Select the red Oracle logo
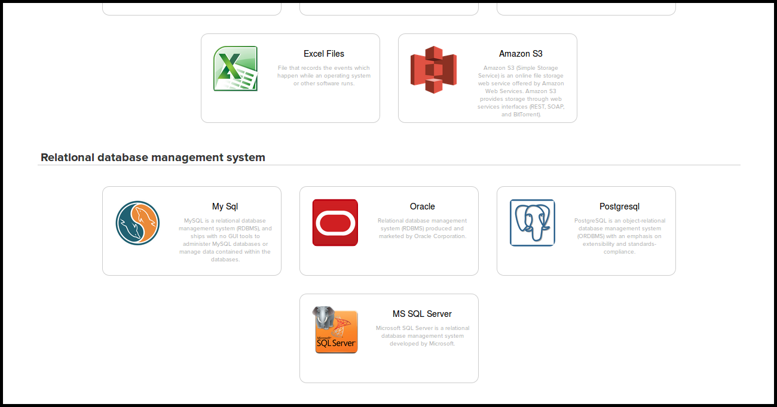 pyautogui.click(x=335, y=223)
